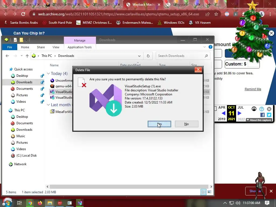The height and width of the screenshot is (207, 276).
Task: Bookmark this page with the star
Action: (x=216, y=14)
